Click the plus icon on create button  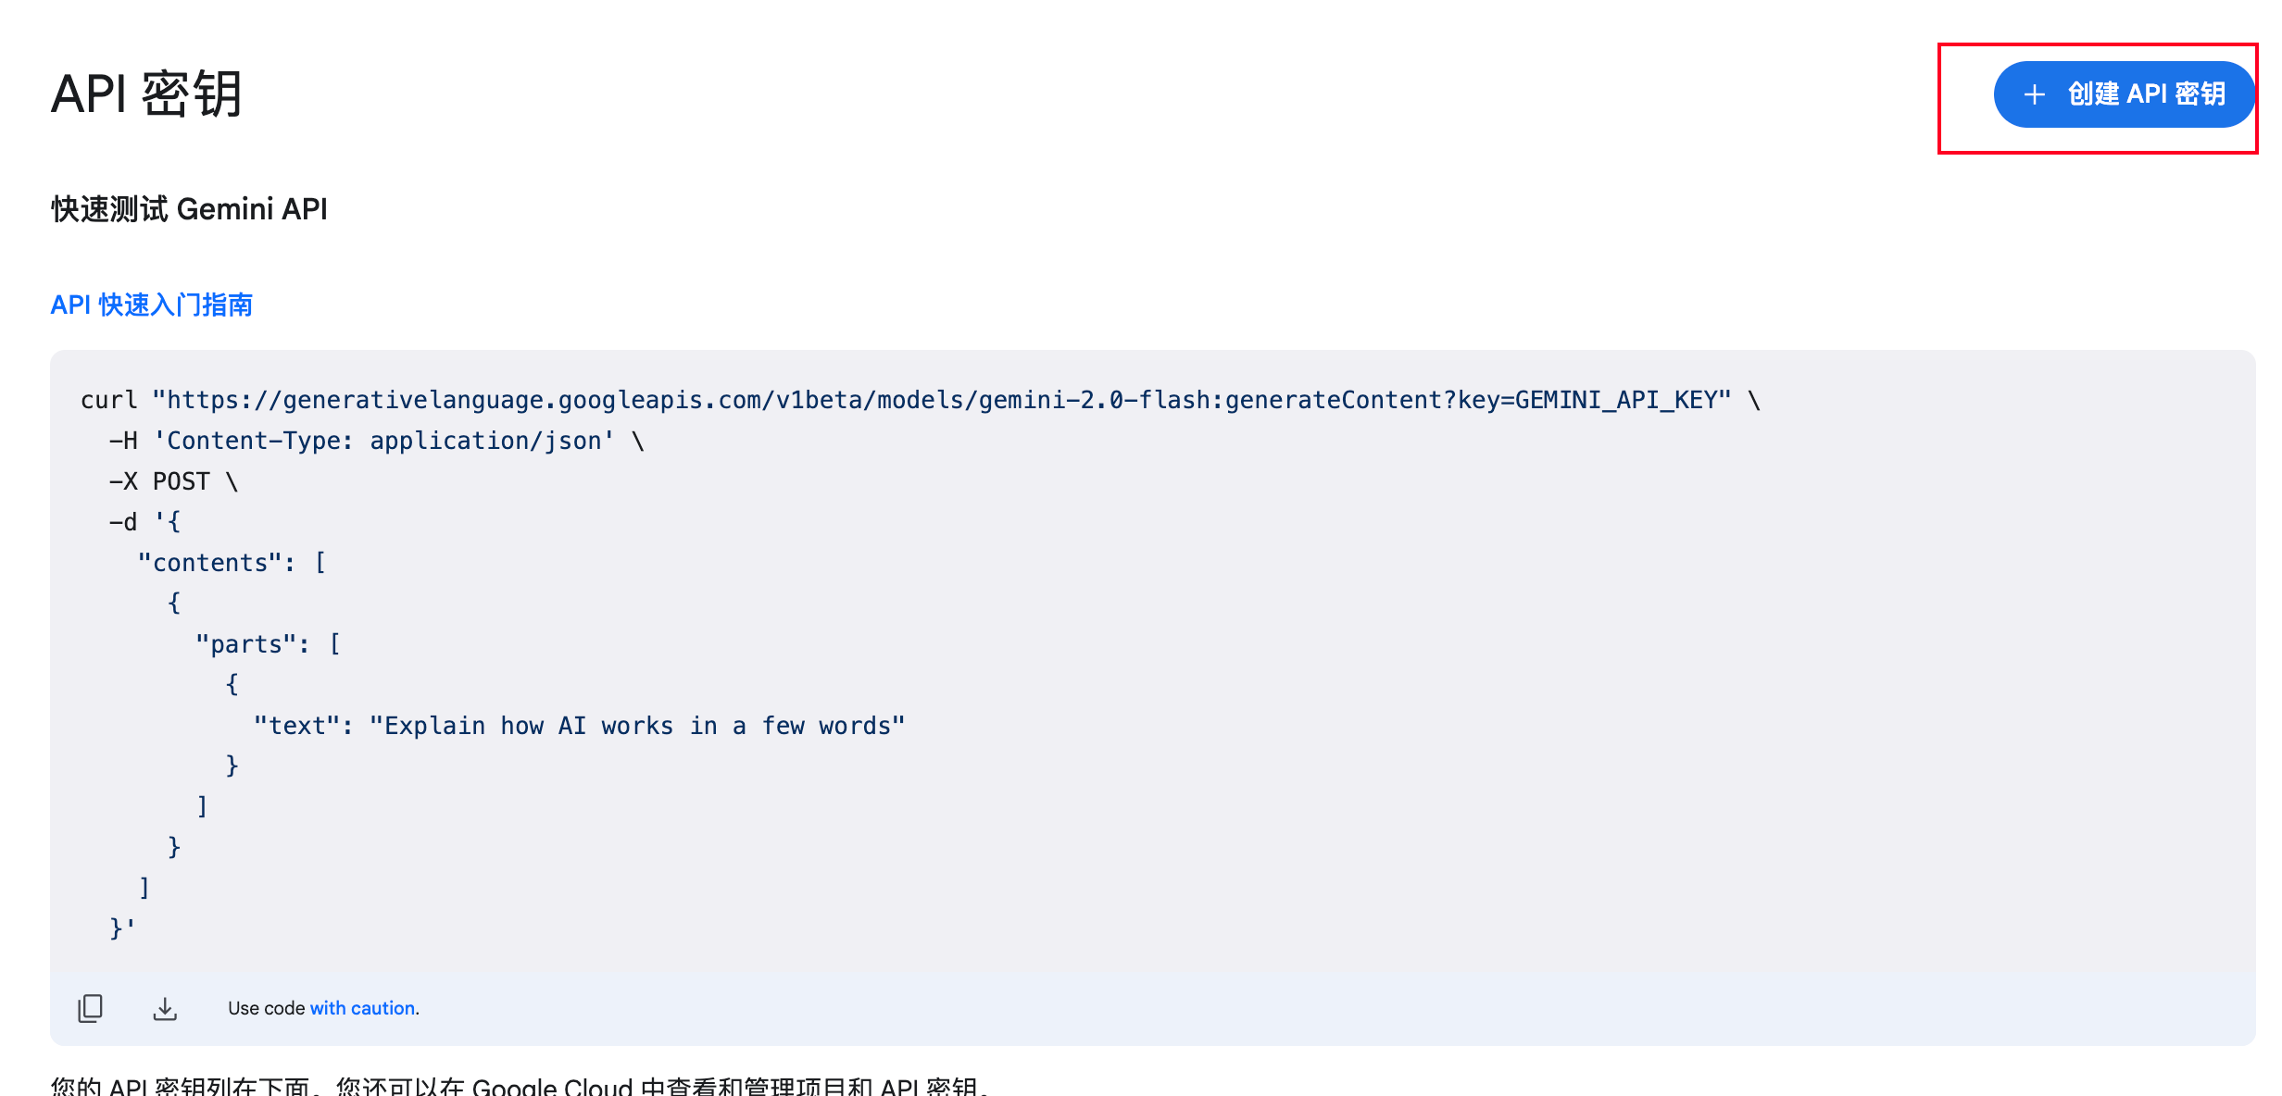pos(2035,94)
